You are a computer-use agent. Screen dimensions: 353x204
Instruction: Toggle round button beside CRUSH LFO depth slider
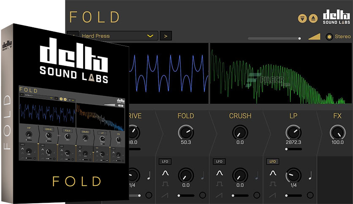click(x=257, y=195)
